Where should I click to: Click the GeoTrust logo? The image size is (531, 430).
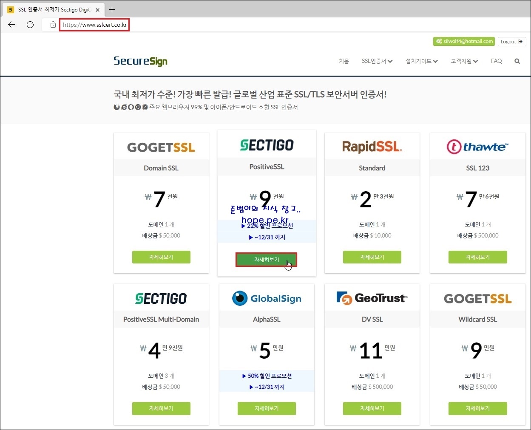(x=372, y=298)
